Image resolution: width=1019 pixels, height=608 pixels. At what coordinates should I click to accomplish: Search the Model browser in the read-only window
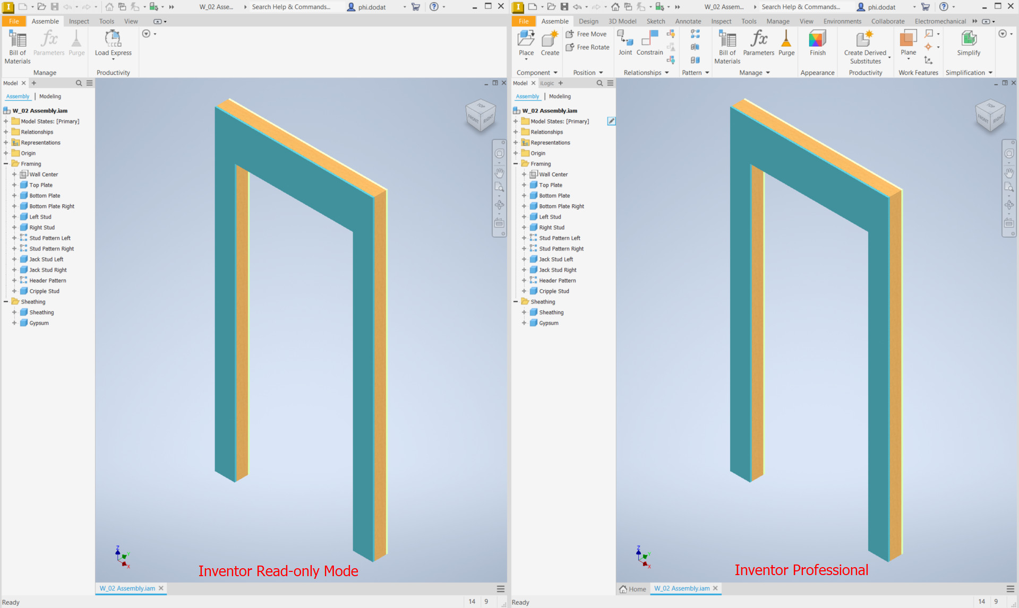79,83
